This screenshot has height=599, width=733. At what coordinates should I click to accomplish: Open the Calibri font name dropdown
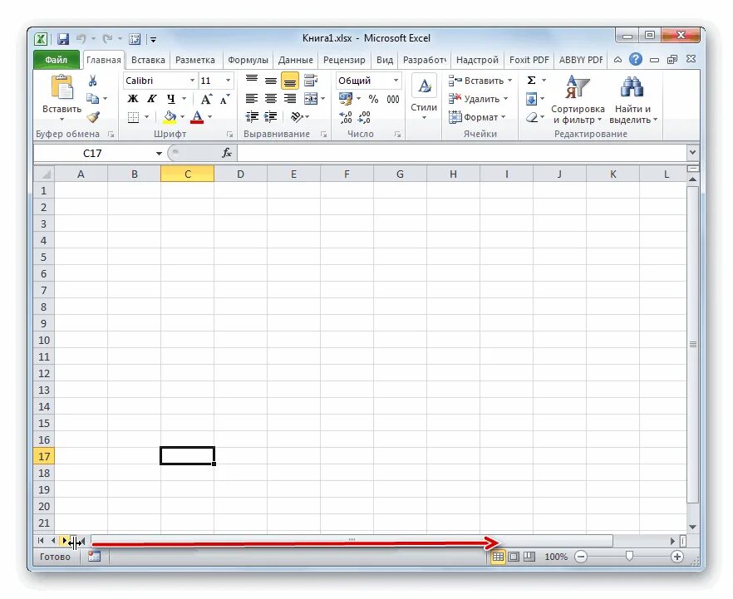192,81
